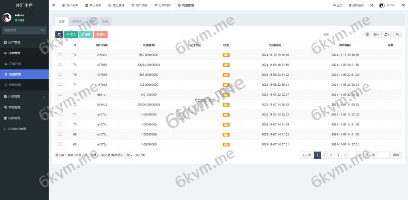Open the page size dropdown showing 10
Viewport: 408px width, 200px height.
click(129, 155)
